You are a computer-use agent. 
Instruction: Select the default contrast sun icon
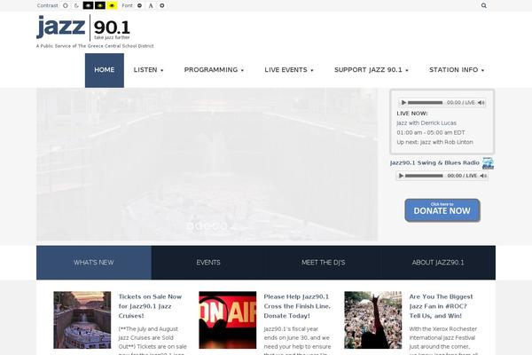66,5
